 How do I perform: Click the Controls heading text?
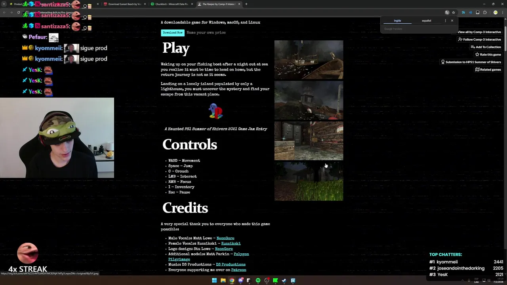[190, 144]
